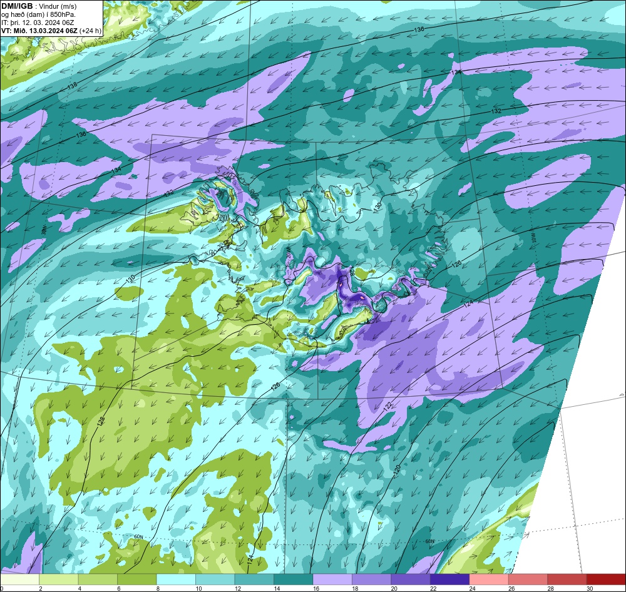Click the 24–26 m/s pink legend swatch
Screen dimensions: 626x592
[490, 579]
